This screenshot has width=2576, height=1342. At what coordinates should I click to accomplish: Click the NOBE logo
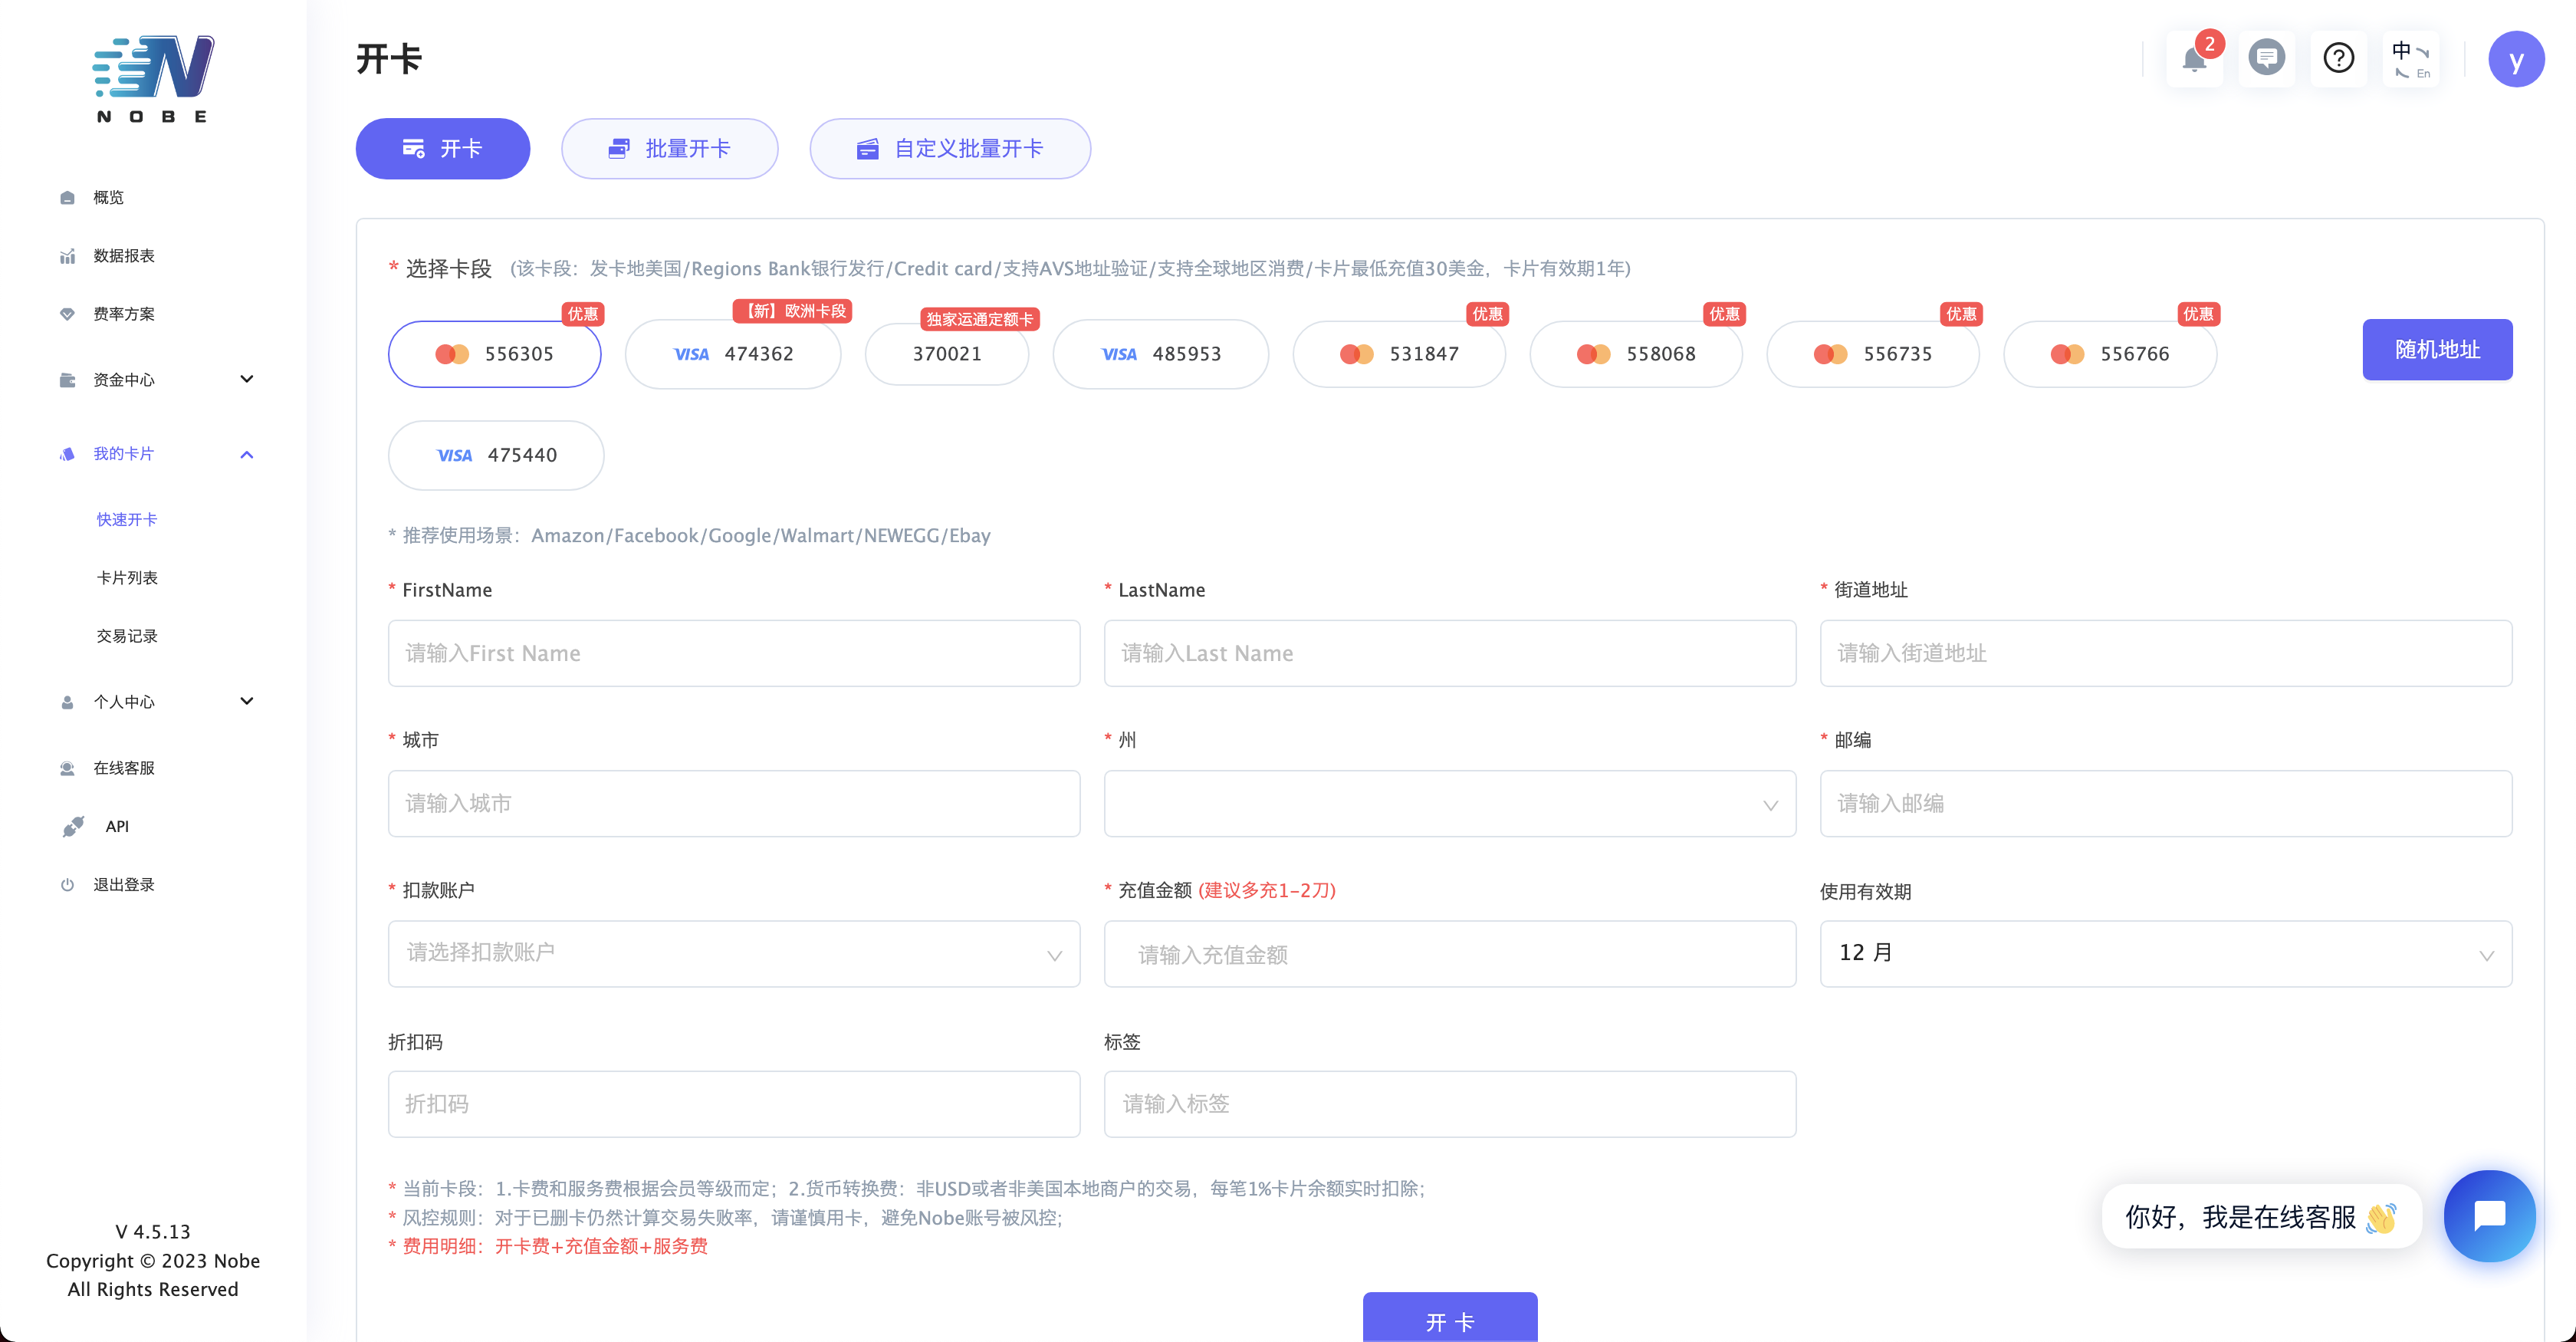pyautogui.click(x=153, y=78)
